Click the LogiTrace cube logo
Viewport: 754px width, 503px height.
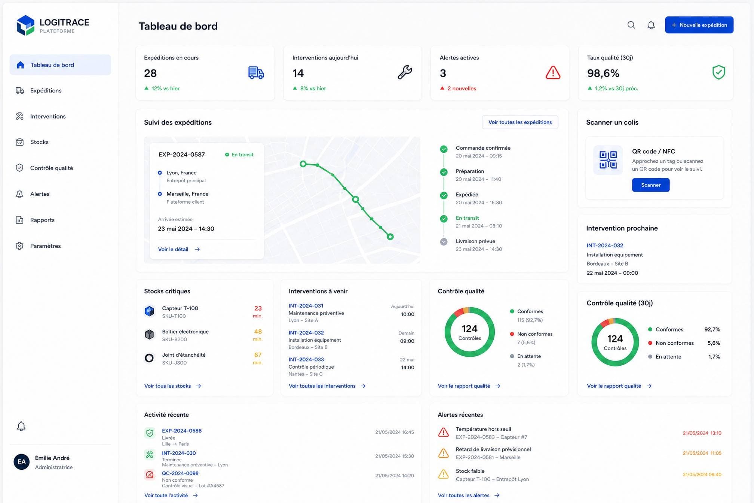click(x=25, y=25)
